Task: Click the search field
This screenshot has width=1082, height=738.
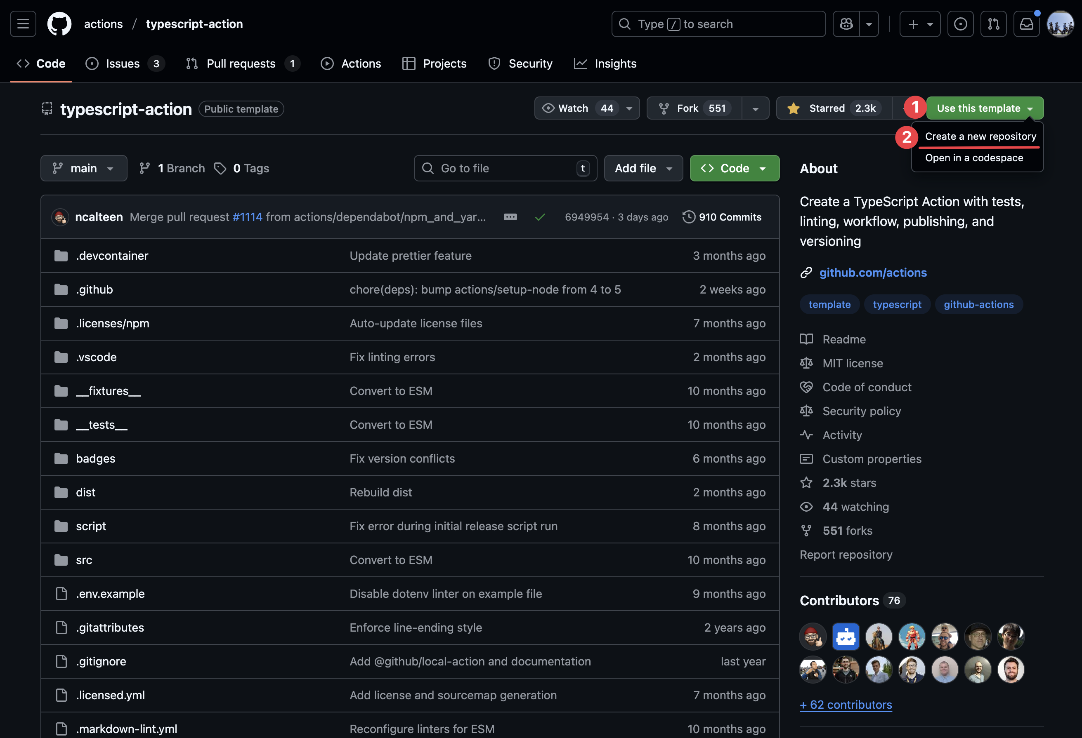Action: [718, 24]
